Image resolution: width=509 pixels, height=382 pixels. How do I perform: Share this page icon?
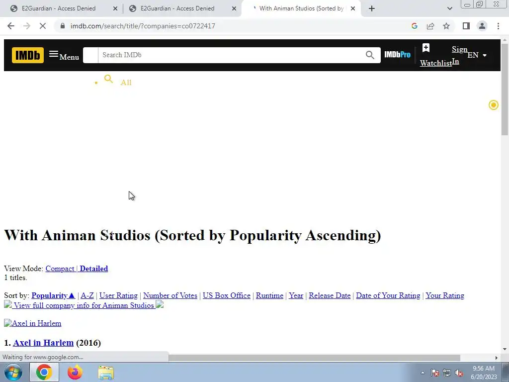430,26
